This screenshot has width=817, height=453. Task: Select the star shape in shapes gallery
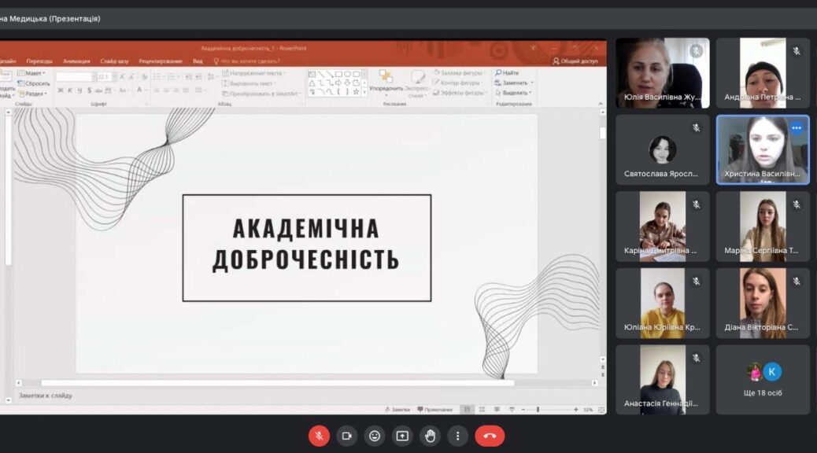tap(357, 92)
